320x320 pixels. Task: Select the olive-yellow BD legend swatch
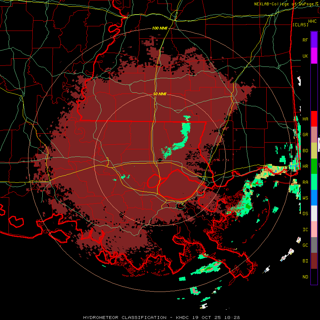(314, 151)
